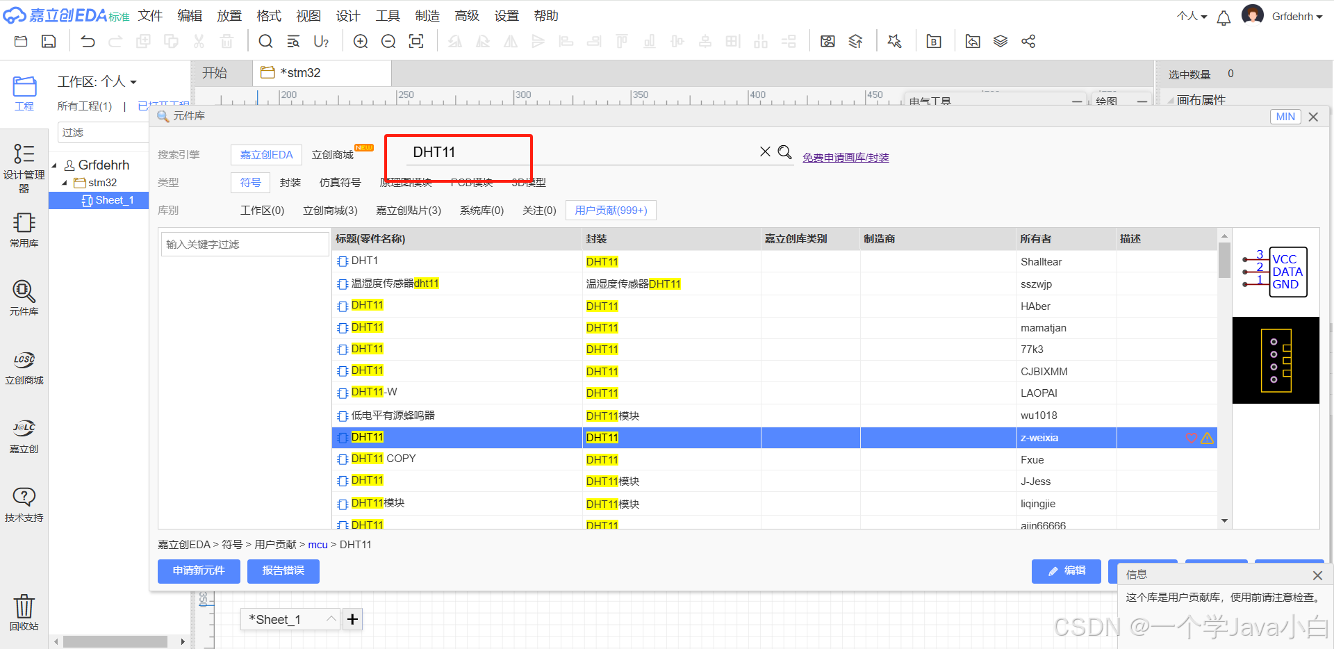Select the 低电平有源蜂鸣器 result row

coord(774,415)
